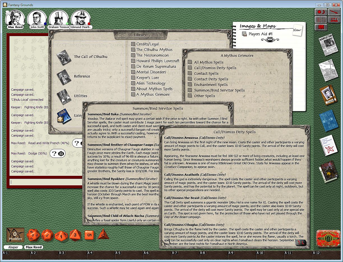Open the dossier folder sidebar icon
The height and width of the screenshot is (262, 343).
(328, 95)
